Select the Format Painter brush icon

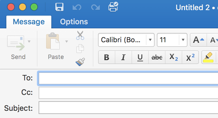click(x=80, y=62)
